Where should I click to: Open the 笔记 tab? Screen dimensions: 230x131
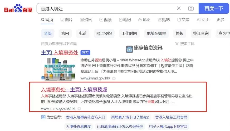click(x=125, y=20)
